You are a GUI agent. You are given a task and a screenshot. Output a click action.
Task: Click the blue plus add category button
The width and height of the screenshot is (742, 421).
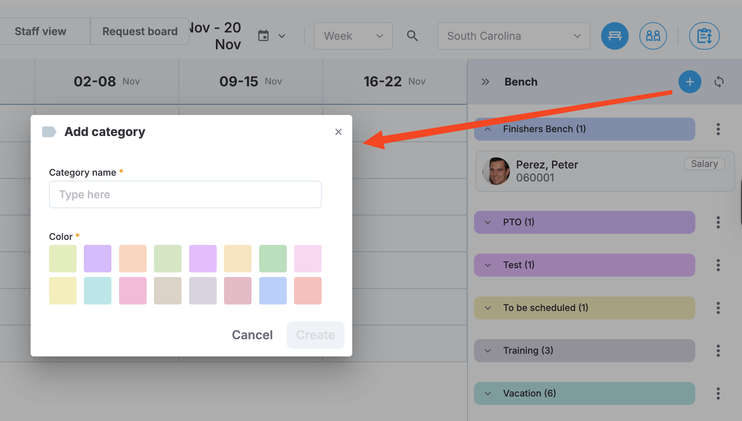pyautogui.click(x=690, y=82)
